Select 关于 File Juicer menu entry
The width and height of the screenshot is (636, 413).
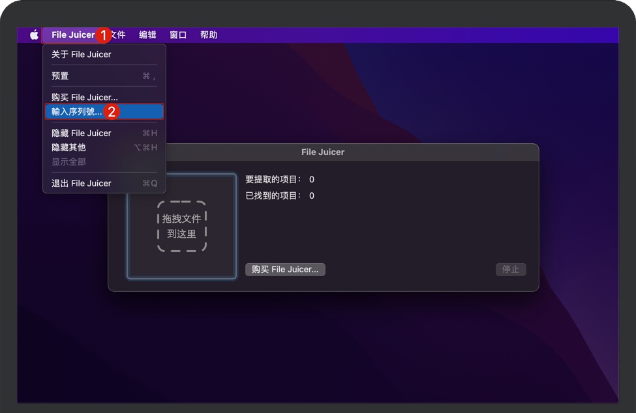click(104, 54)
